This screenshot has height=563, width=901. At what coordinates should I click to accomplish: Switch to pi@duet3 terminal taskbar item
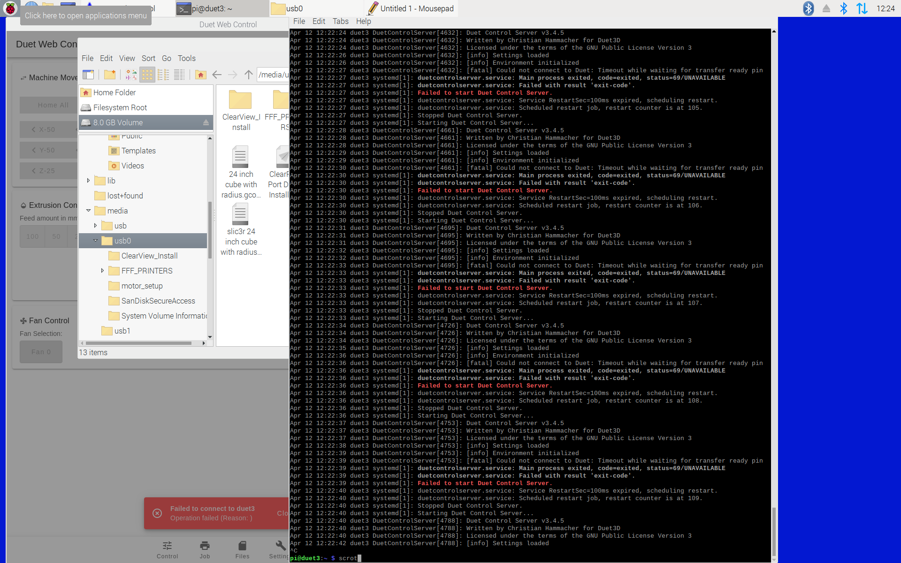coord(222,8)
